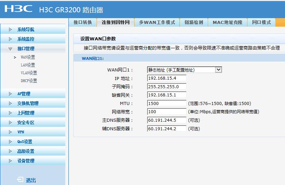Screen dimensions: 285x185
Task: Click the small arrow marker beside WAN设置
Action: pyautogui.click(x=15, y=57)
